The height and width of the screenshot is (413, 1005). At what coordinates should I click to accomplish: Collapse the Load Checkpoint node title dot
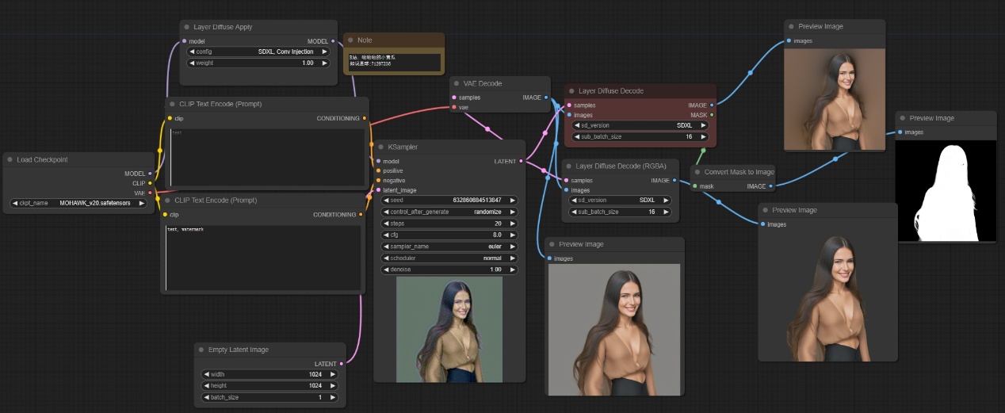[9, 159]
